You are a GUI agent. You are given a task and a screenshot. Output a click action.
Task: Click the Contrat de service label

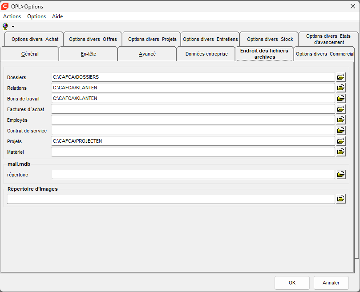click(x=27, y=131)
